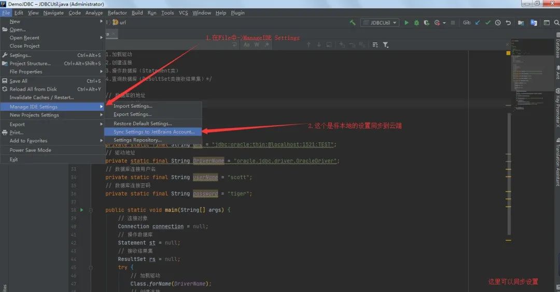Screen dimensions: 560x292
Task: Choose Exit from the File menu
Action: 52,159
